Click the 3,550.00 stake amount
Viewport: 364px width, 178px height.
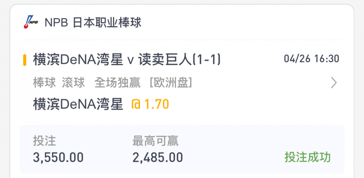(58, 157)
